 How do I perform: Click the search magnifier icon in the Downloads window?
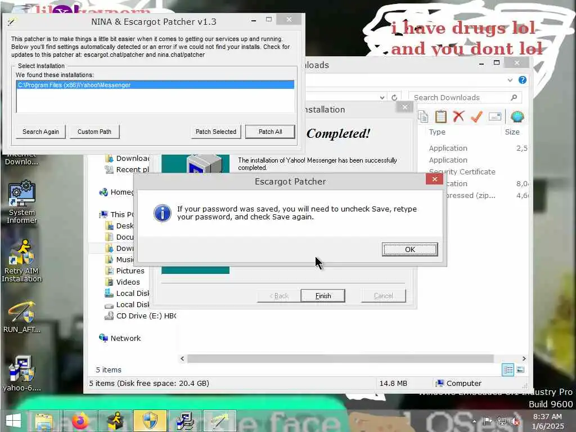coord(514,97)
